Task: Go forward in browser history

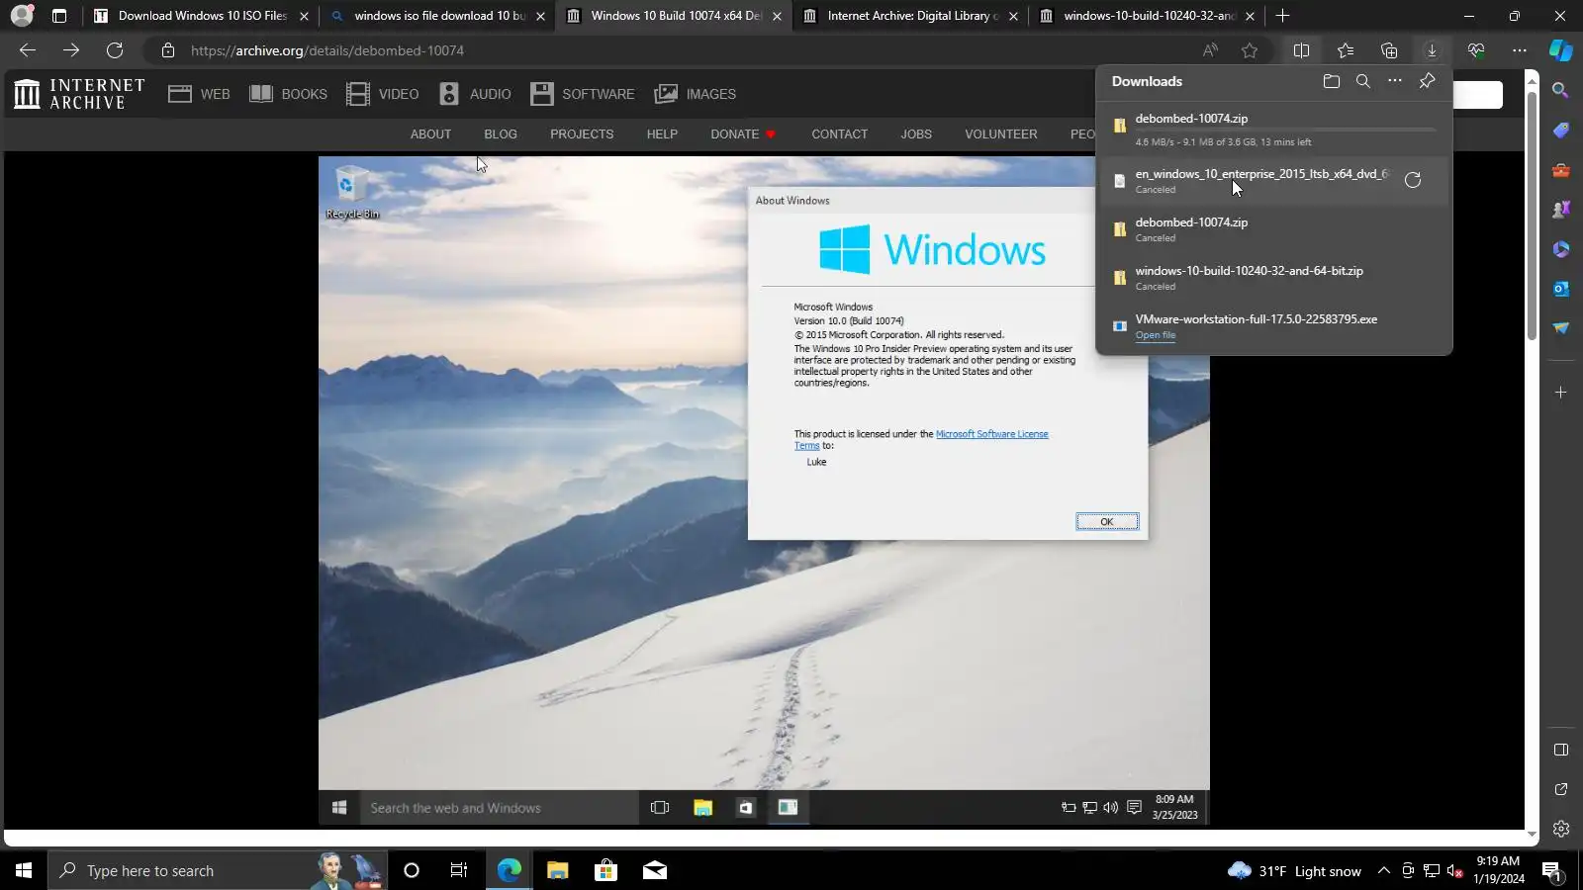Action: (x=71, y=50)
